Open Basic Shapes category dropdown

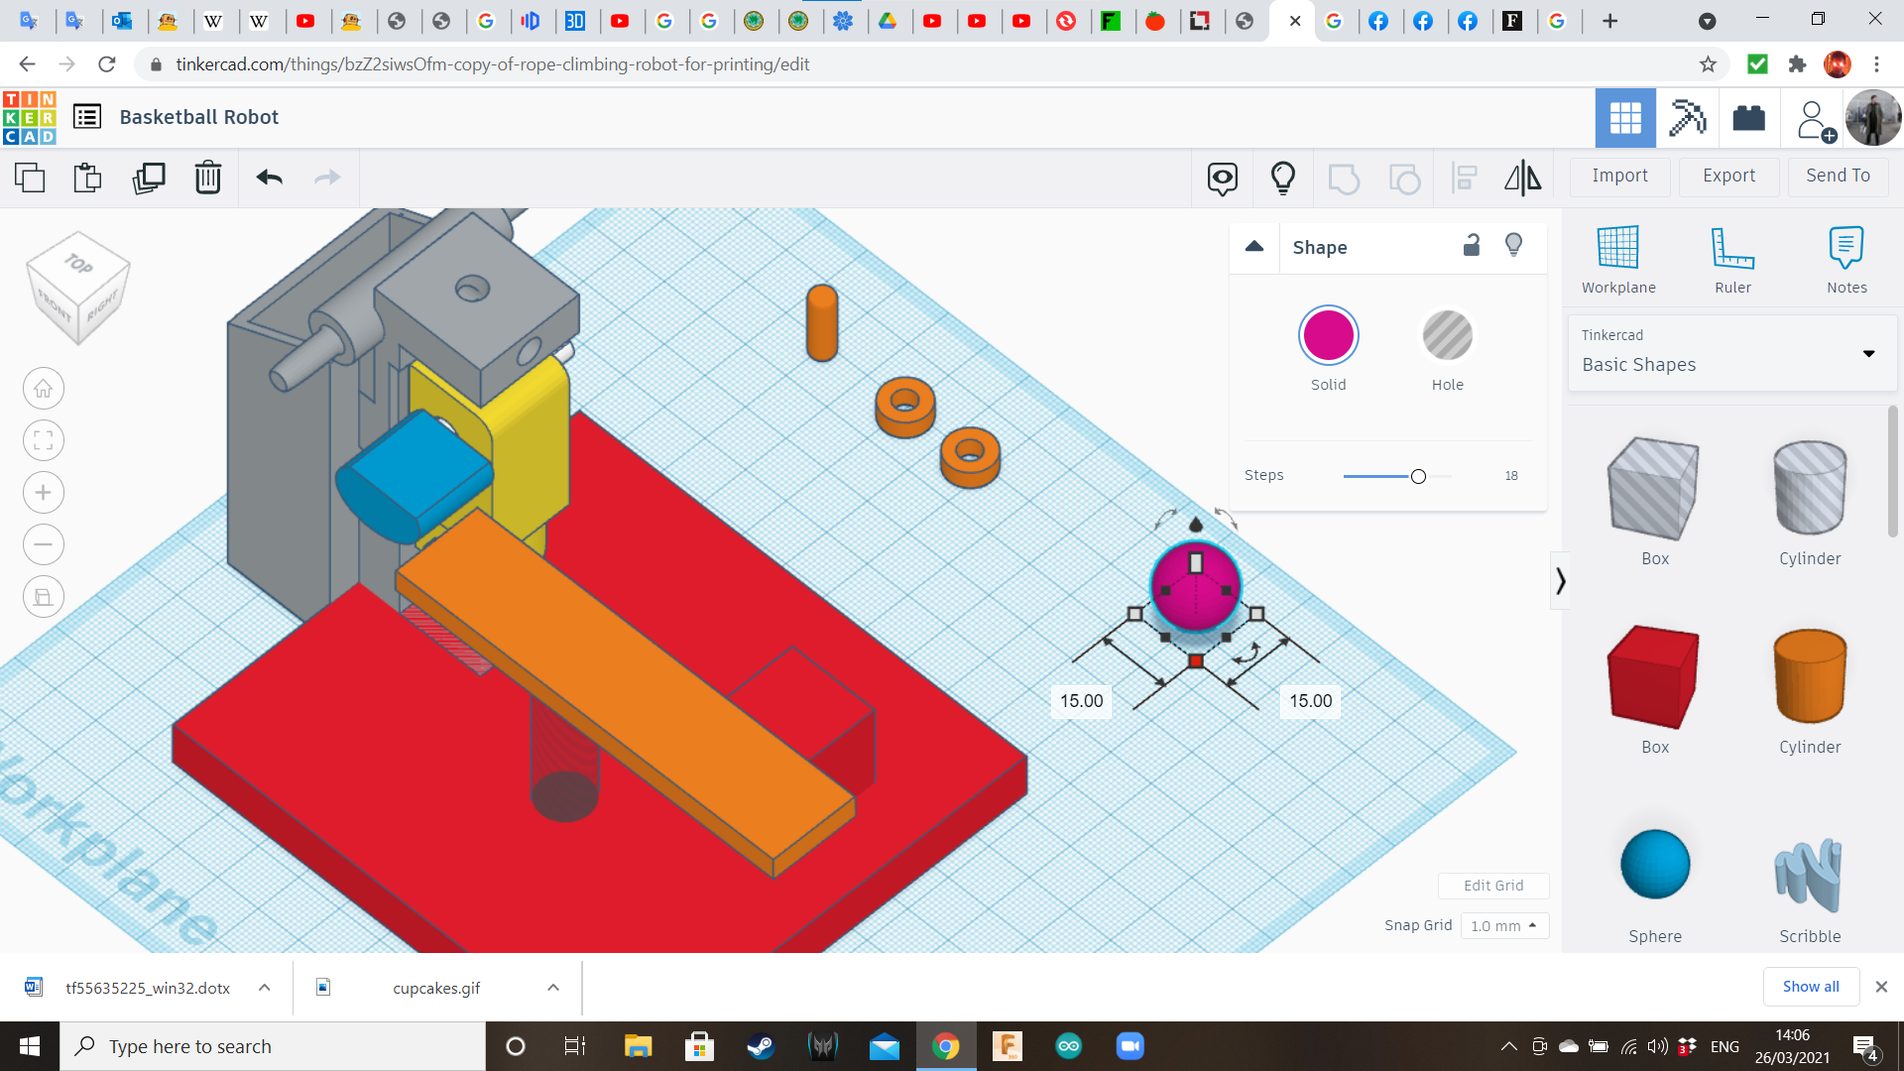pos(1731,353)
